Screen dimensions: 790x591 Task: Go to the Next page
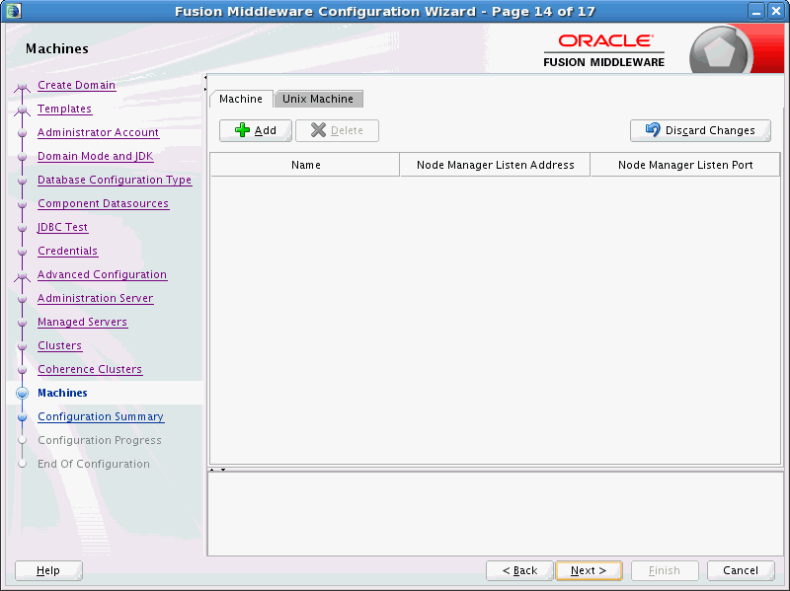point(589,570)
